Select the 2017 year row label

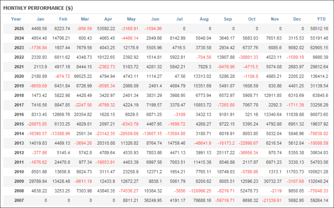pos(19,105)
